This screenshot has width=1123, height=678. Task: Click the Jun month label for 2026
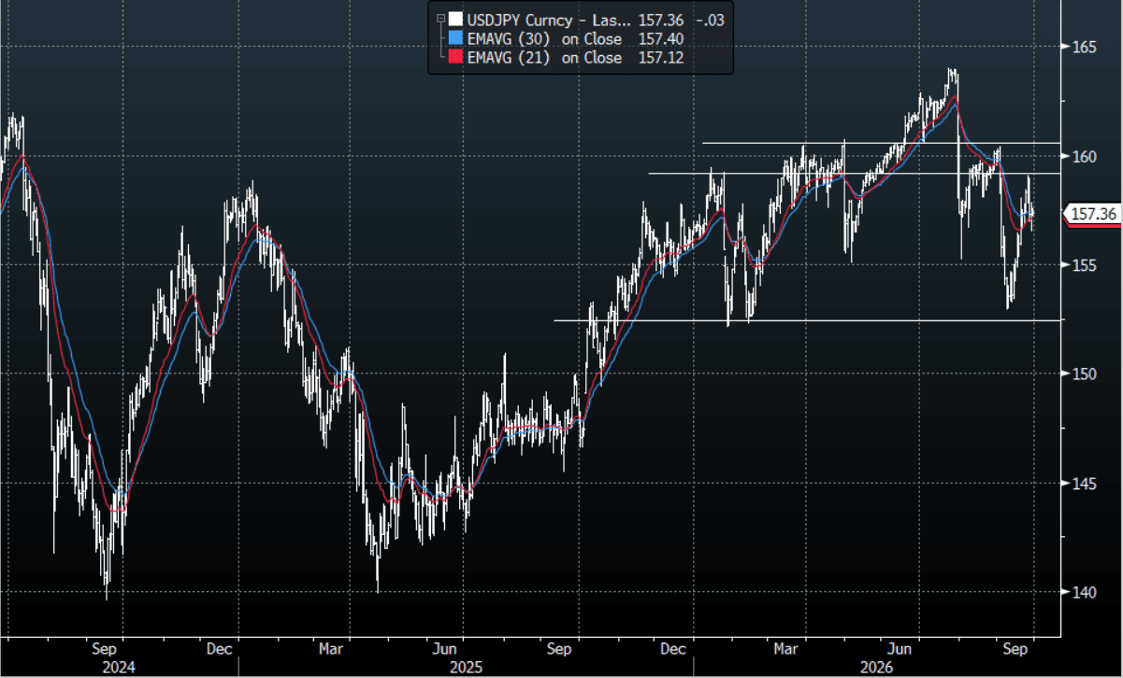click(900, 647)
